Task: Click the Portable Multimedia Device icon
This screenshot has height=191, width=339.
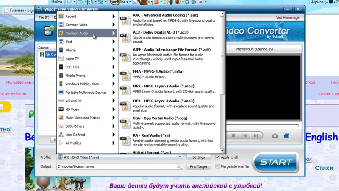Action: [61, 92]
